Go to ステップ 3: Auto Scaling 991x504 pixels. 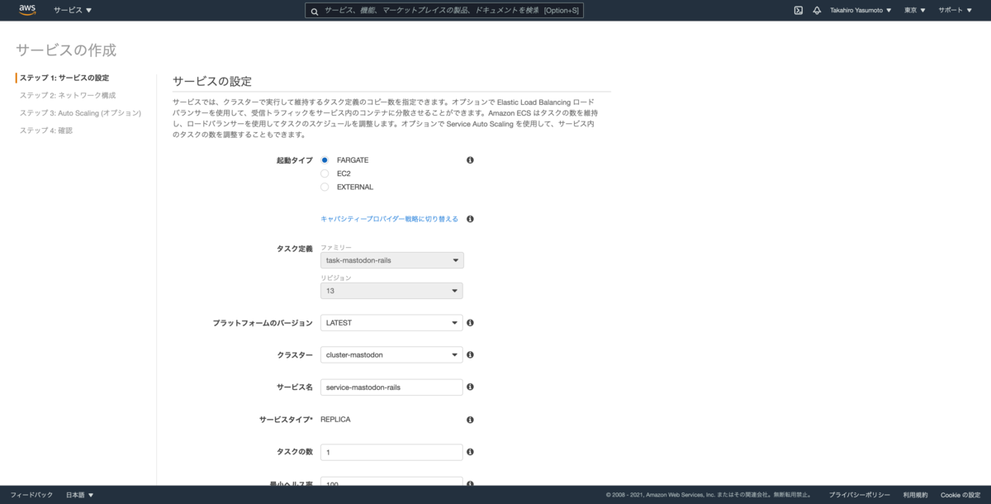[80, 112]
